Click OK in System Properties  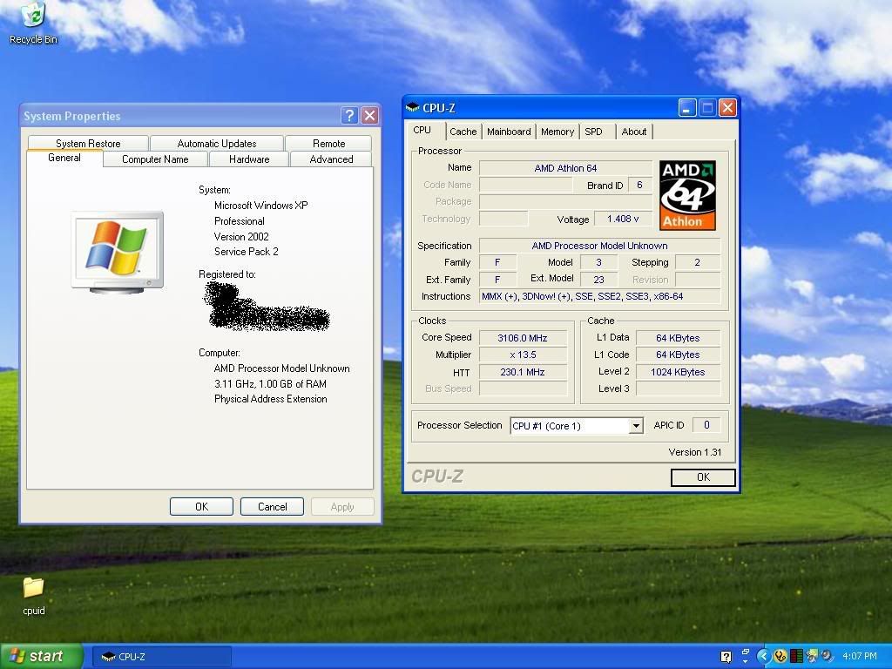(201, 506)
